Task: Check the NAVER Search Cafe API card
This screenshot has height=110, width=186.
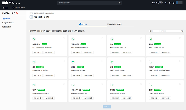Action: tap(141, 61)
